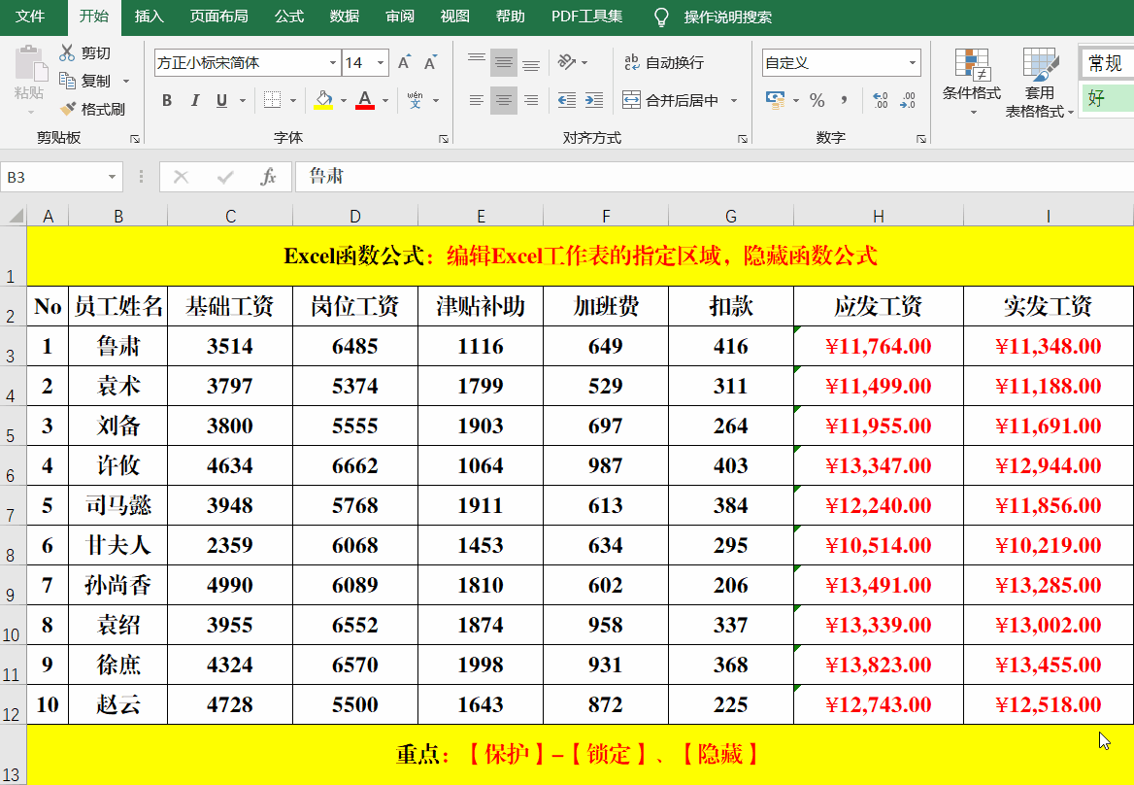Click the cancel X icon in formula bar
Viewport: 1134px width, 785px height.
point(181,177)
